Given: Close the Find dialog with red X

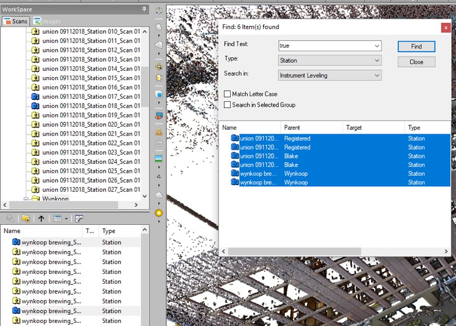Looking at the screenshot, I should click(445, 28).
